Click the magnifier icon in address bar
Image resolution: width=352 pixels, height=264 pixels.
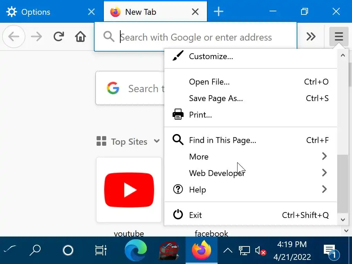click(x=109, y=36)
